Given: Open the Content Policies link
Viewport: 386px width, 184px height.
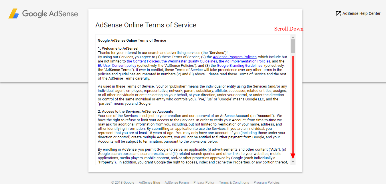Looking at the screenshot, I should (x=143, y=61).
